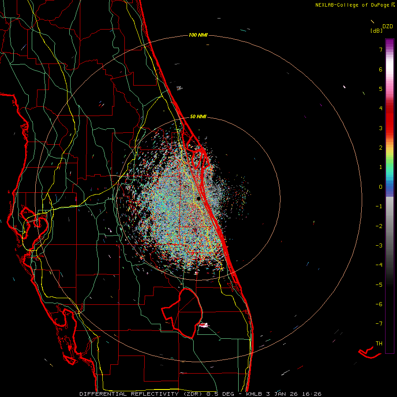The height and width of the screenshot is (397, 397).
Task: Click the 3 tick label on color scale
Action: [x=381, y=128]
